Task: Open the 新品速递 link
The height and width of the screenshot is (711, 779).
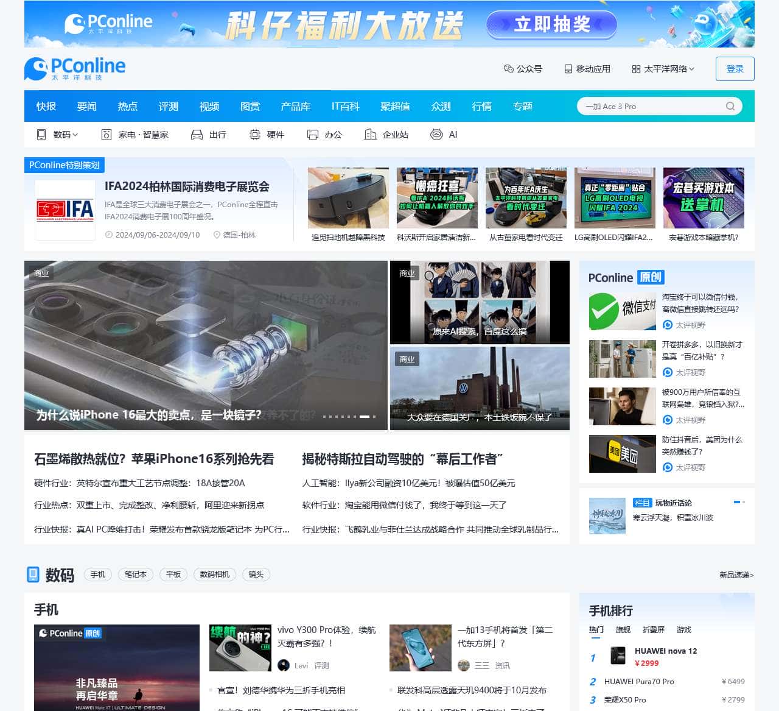Action: [736, 575]
